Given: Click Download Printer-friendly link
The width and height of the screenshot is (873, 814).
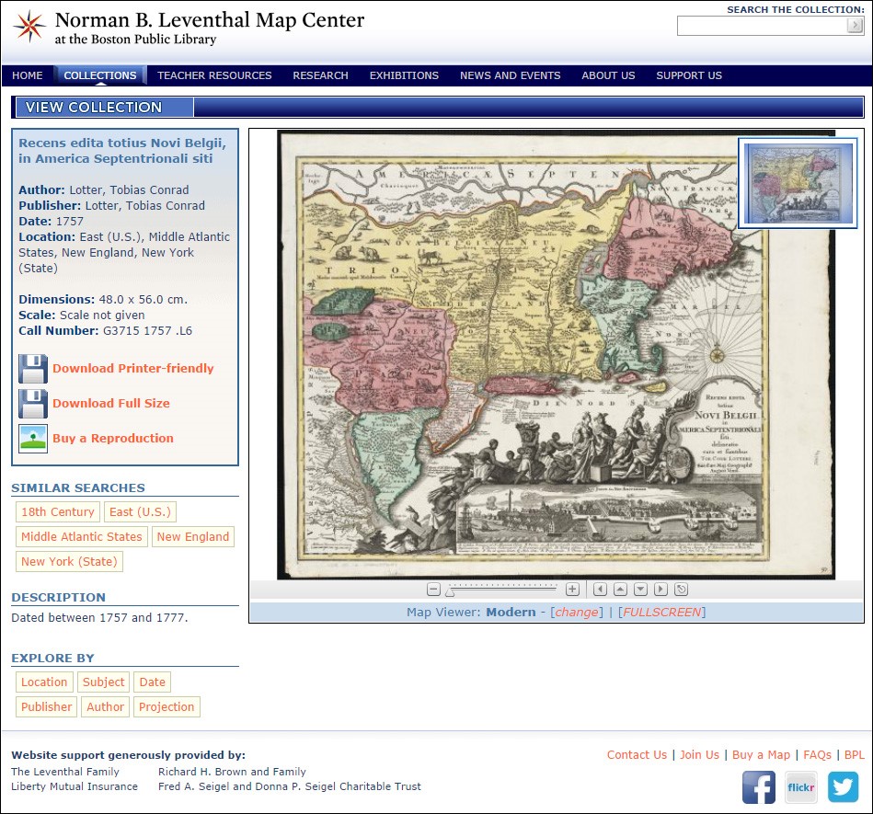Looking at the screenshot, I should coord(132,369).
